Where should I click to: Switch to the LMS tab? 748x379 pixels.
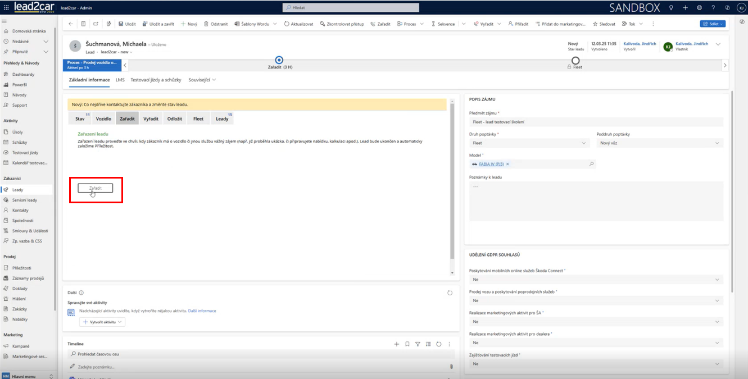coord(120,80)
